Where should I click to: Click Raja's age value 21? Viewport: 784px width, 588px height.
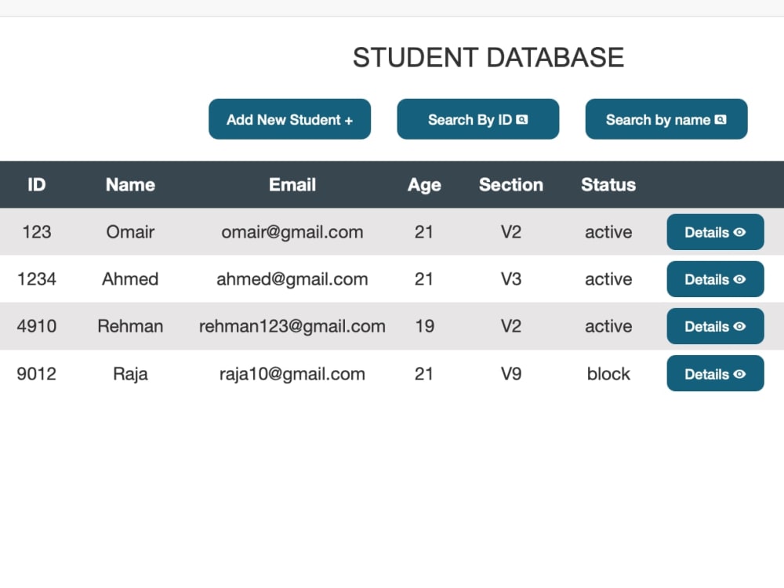pos(424,373)
